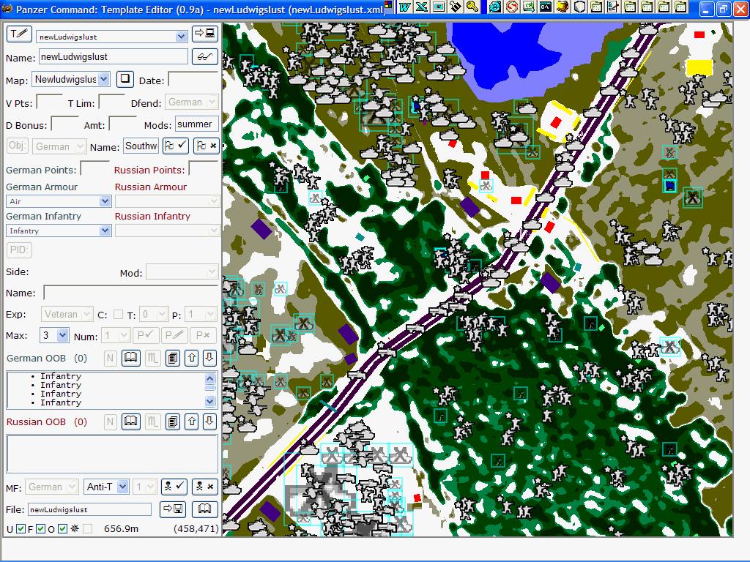The image size is (750, 562).
Task: Open Russian OOB book icon
Action: coord(131,421)
